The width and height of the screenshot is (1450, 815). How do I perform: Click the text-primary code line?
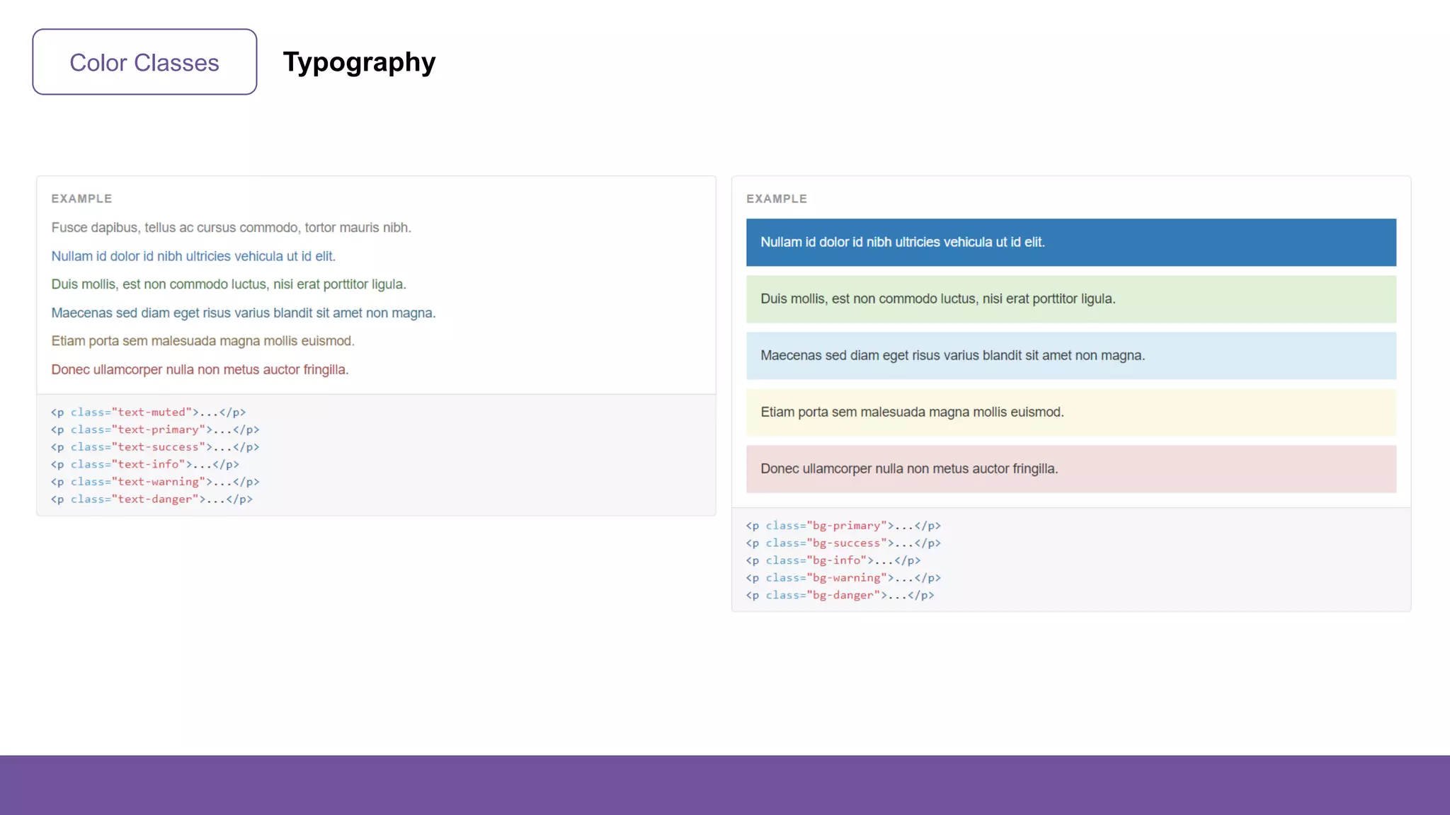[x=154, y=429]
